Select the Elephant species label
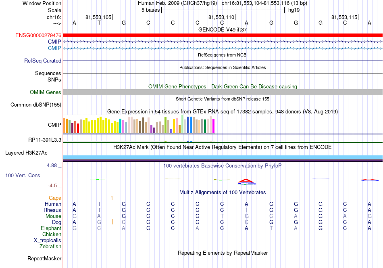Viewport: 383px width, 268px height. coord(51,228)
